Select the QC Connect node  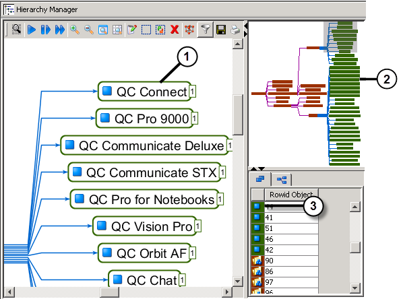click(144, 92)
